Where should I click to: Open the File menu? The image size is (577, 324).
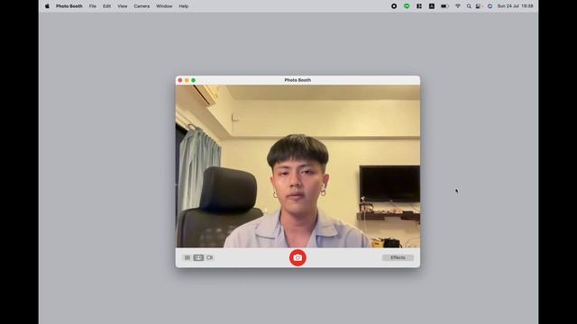(x=92, y=6)
